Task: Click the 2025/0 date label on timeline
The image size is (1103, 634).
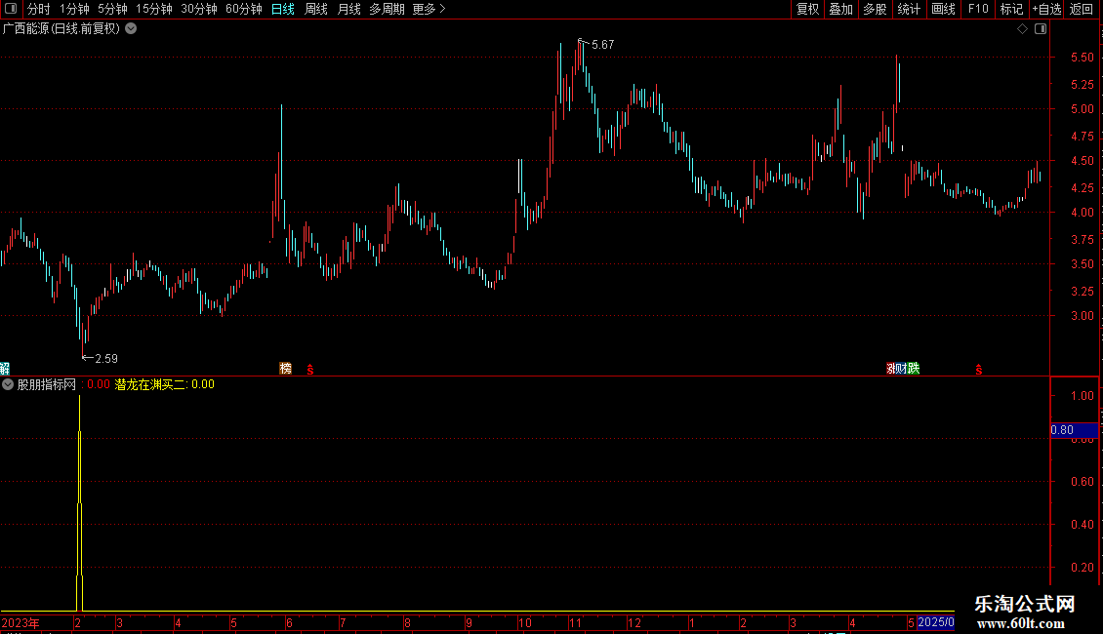Action: (x=935, y=622)
